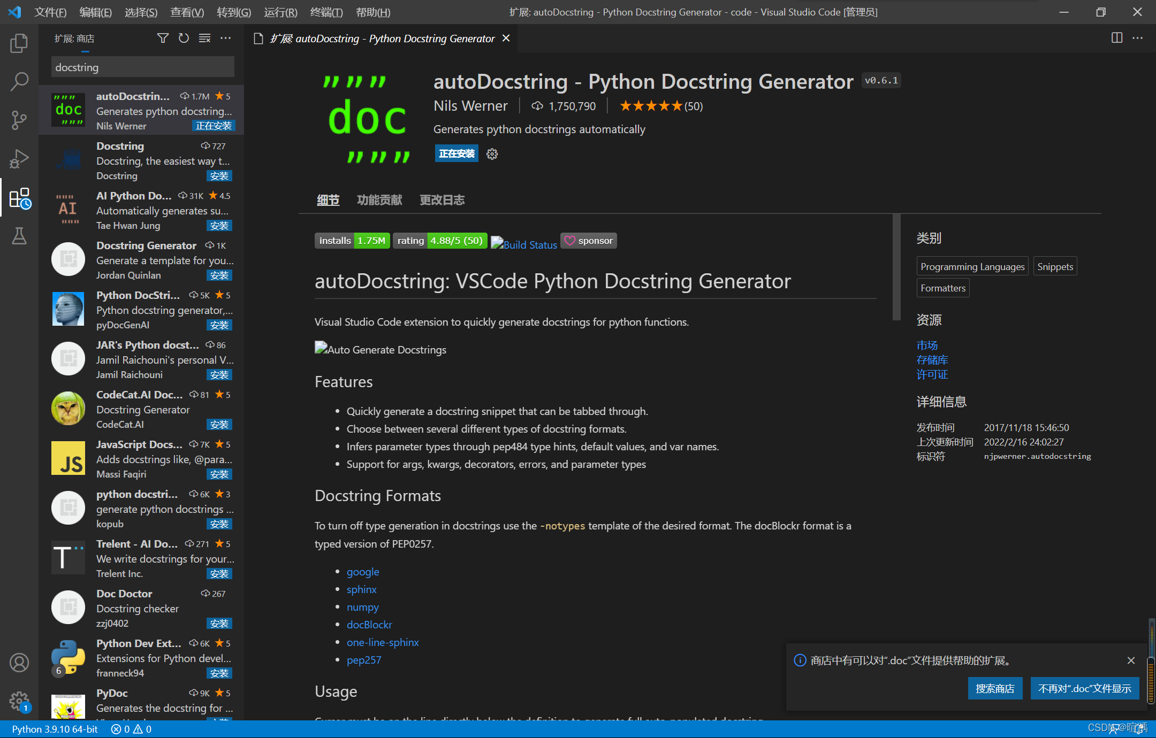1156x738 pixels.
Task: Click the 搜索商店 button in notification
Action: pyautogui.click(x=995, y=688)
